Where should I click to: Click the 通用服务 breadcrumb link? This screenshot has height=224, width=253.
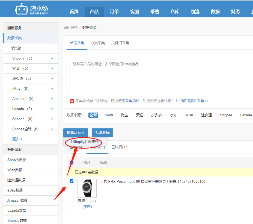tap(70, 28)
